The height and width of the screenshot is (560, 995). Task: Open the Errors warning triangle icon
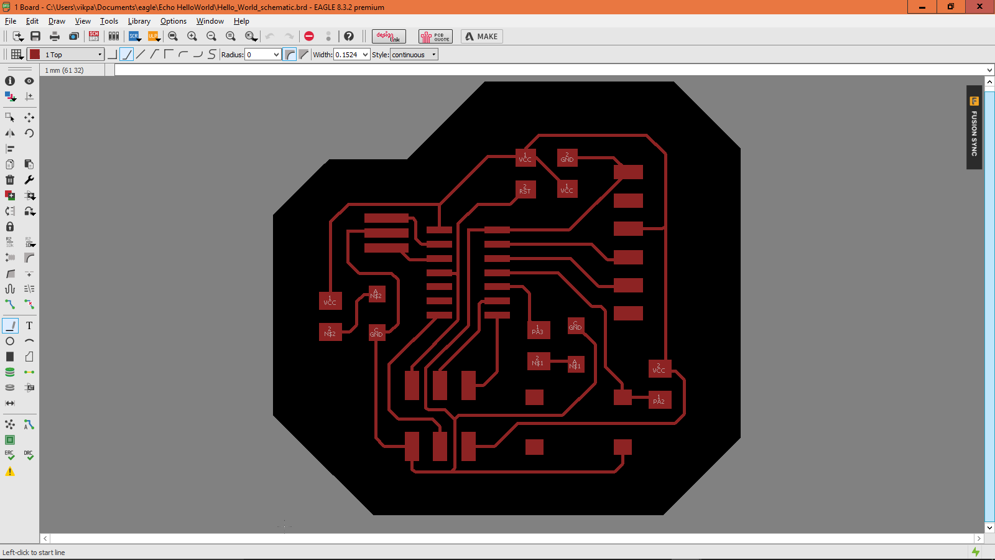pos(10,472)
